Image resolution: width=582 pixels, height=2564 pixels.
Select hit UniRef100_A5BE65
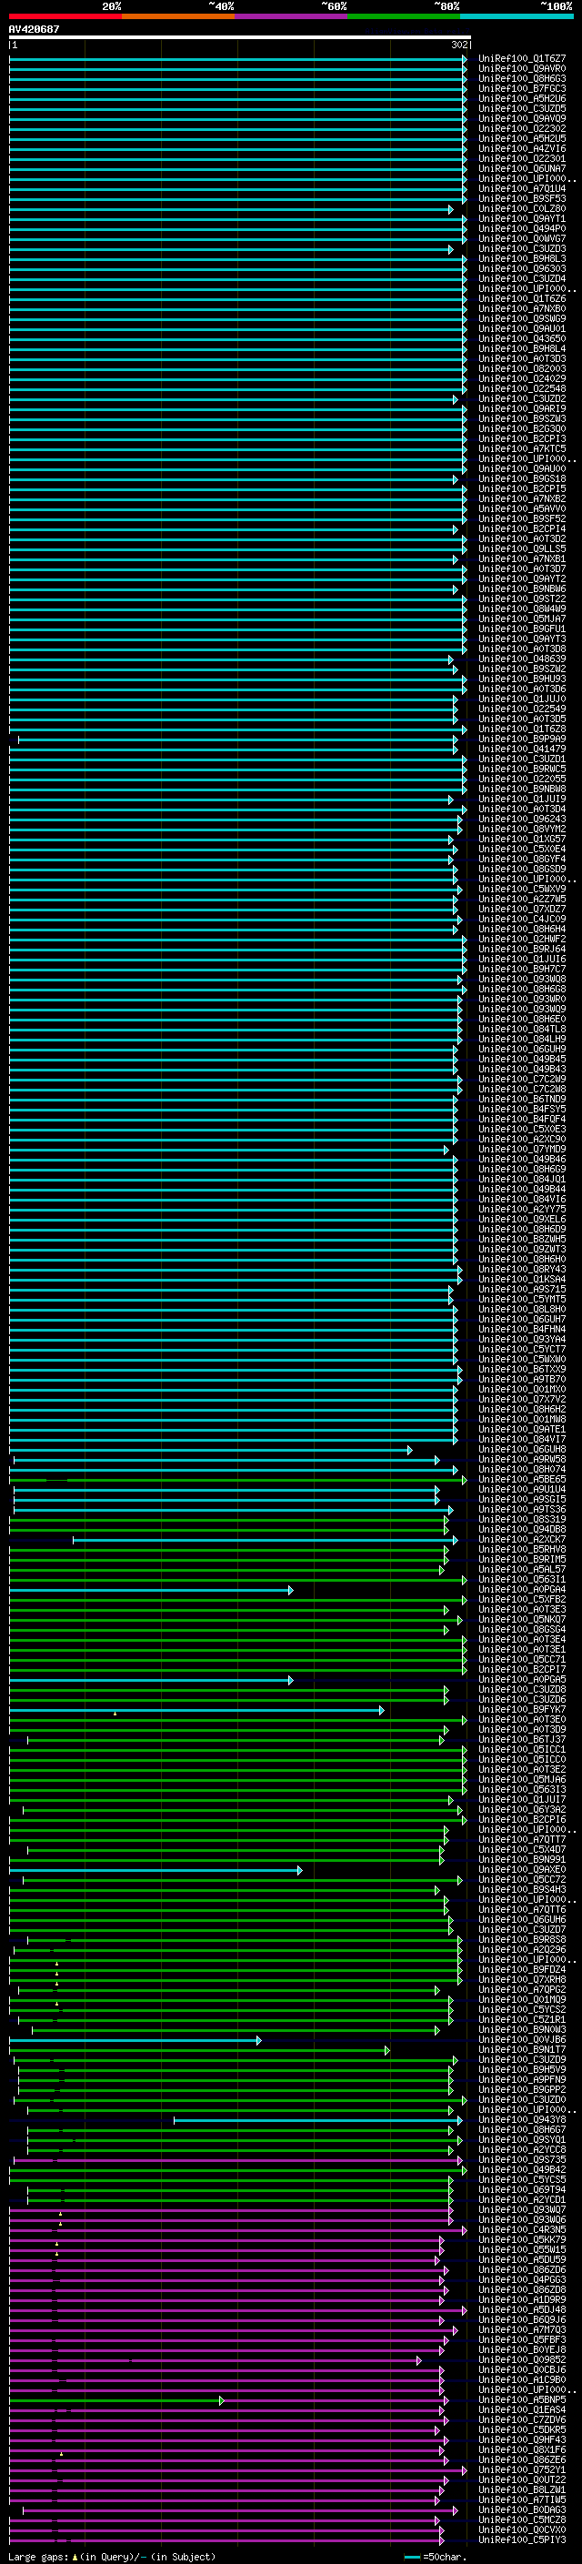coord(522,1479)
